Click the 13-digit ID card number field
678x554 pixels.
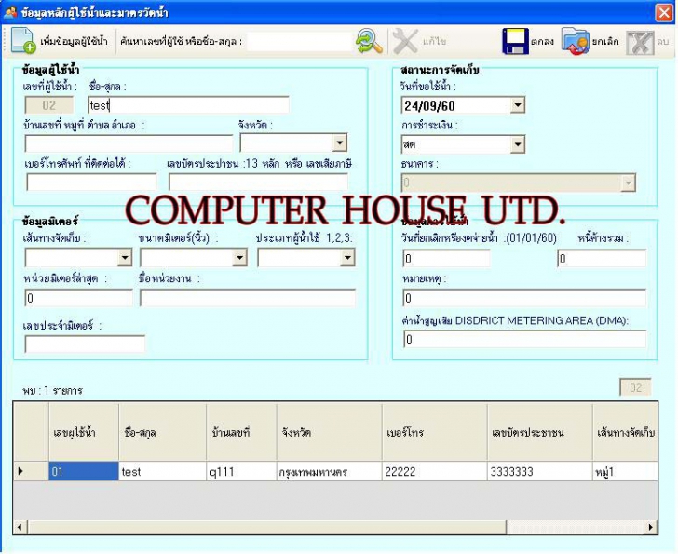point(258,182)
